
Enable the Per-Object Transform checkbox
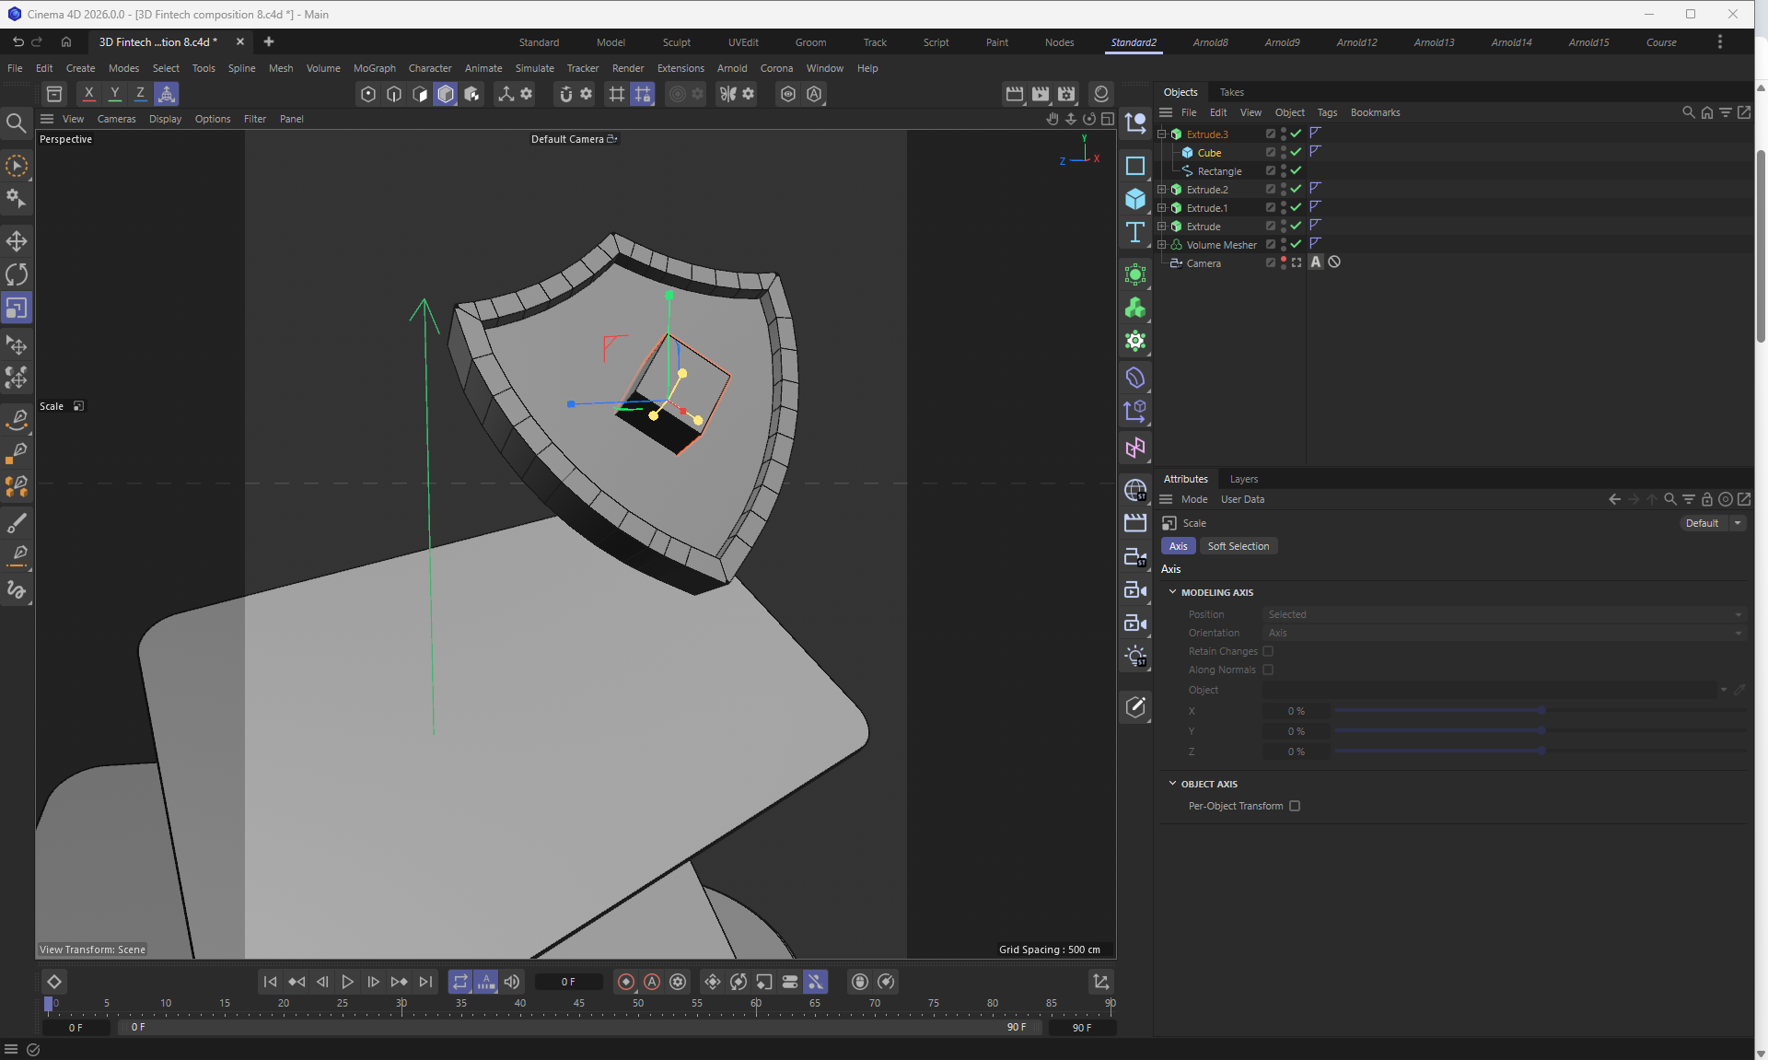(1295, 806)
